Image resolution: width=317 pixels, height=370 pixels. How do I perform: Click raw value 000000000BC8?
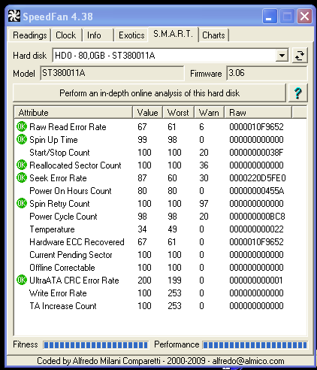pos(257,217)
